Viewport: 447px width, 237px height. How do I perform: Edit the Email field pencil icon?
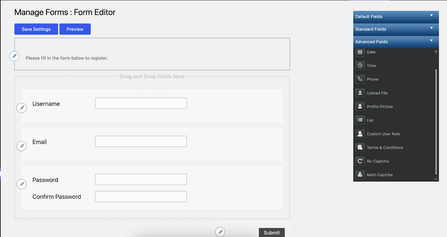[x=22, y=146]
